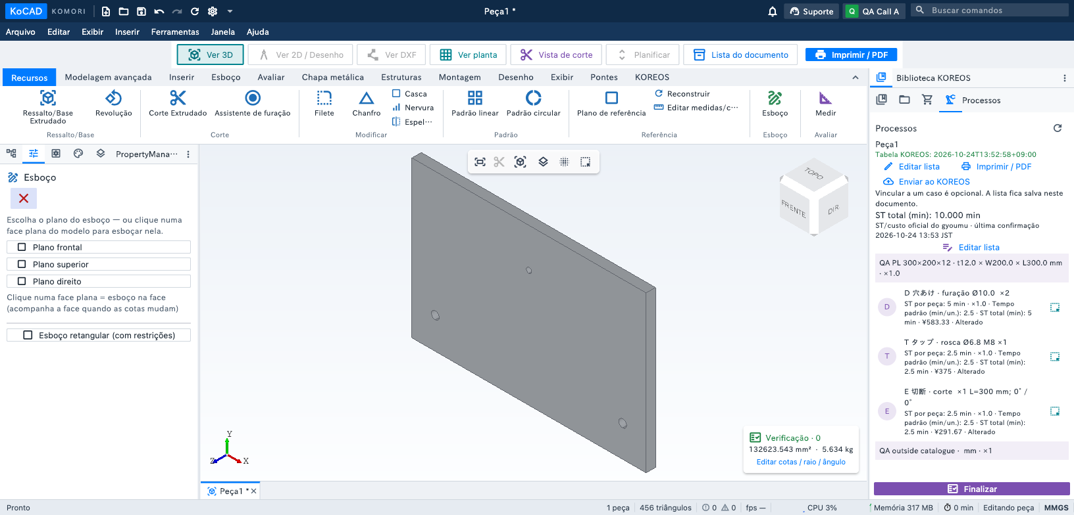Click the appearance palette tab icon
The width and height of the screenshot is (1074, 515).
pyautogui.click(x=78, y=154)
